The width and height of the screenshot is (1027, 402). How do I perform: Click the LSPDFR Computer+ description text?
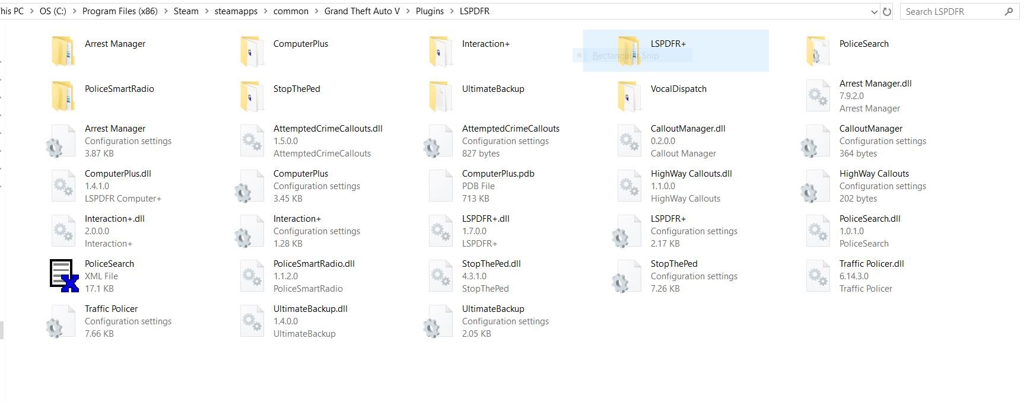123,199
